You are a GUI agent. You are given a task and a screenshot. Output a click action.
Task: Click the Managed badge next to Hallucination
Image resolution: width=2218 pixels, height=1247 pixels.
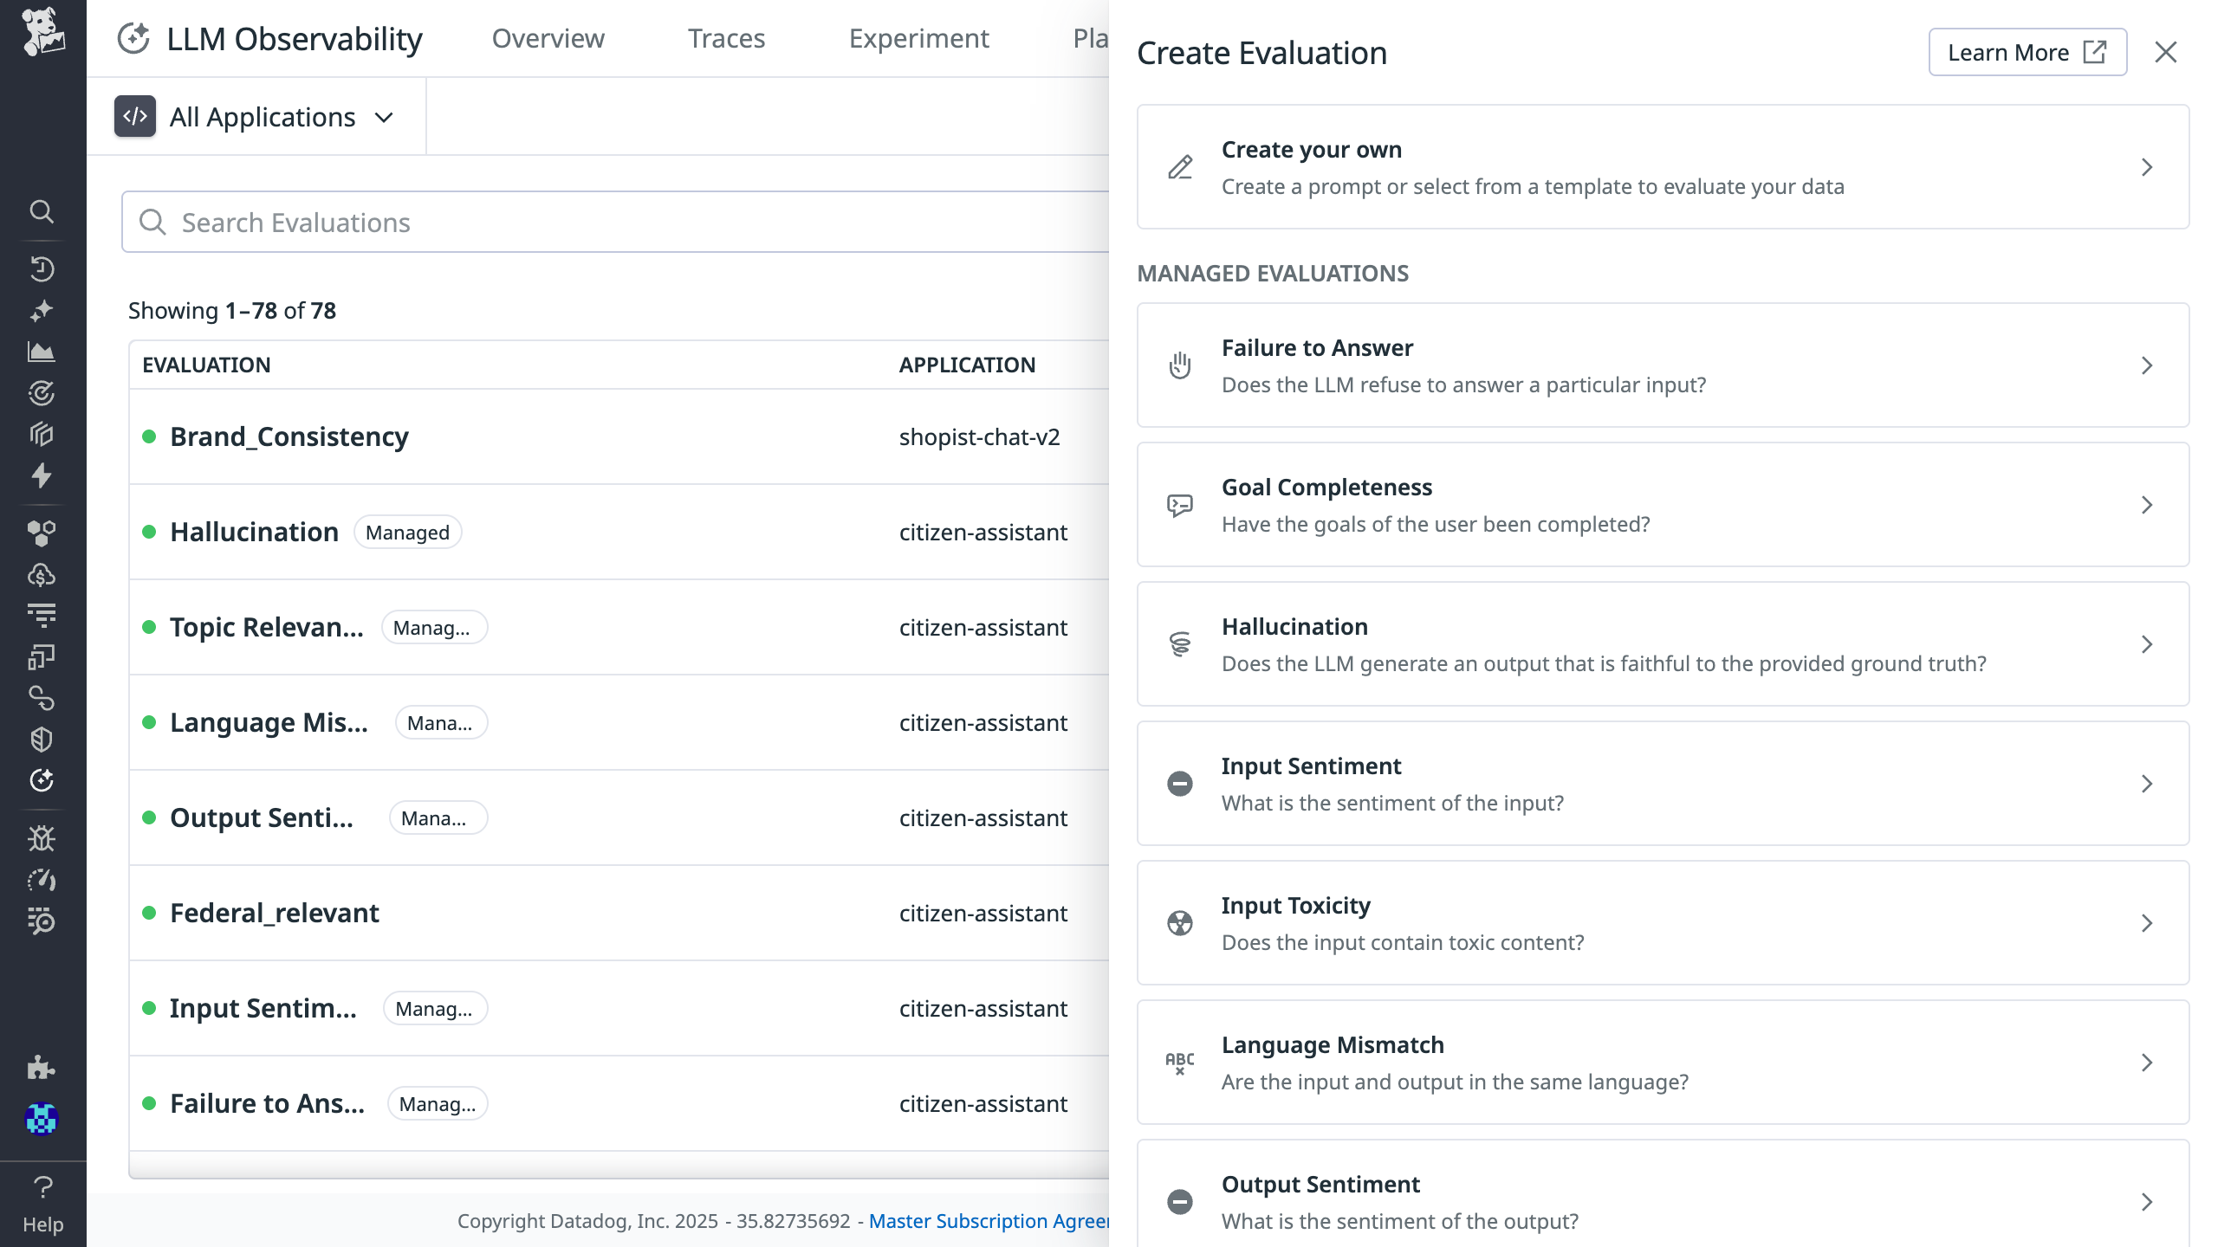pos(407,532)
